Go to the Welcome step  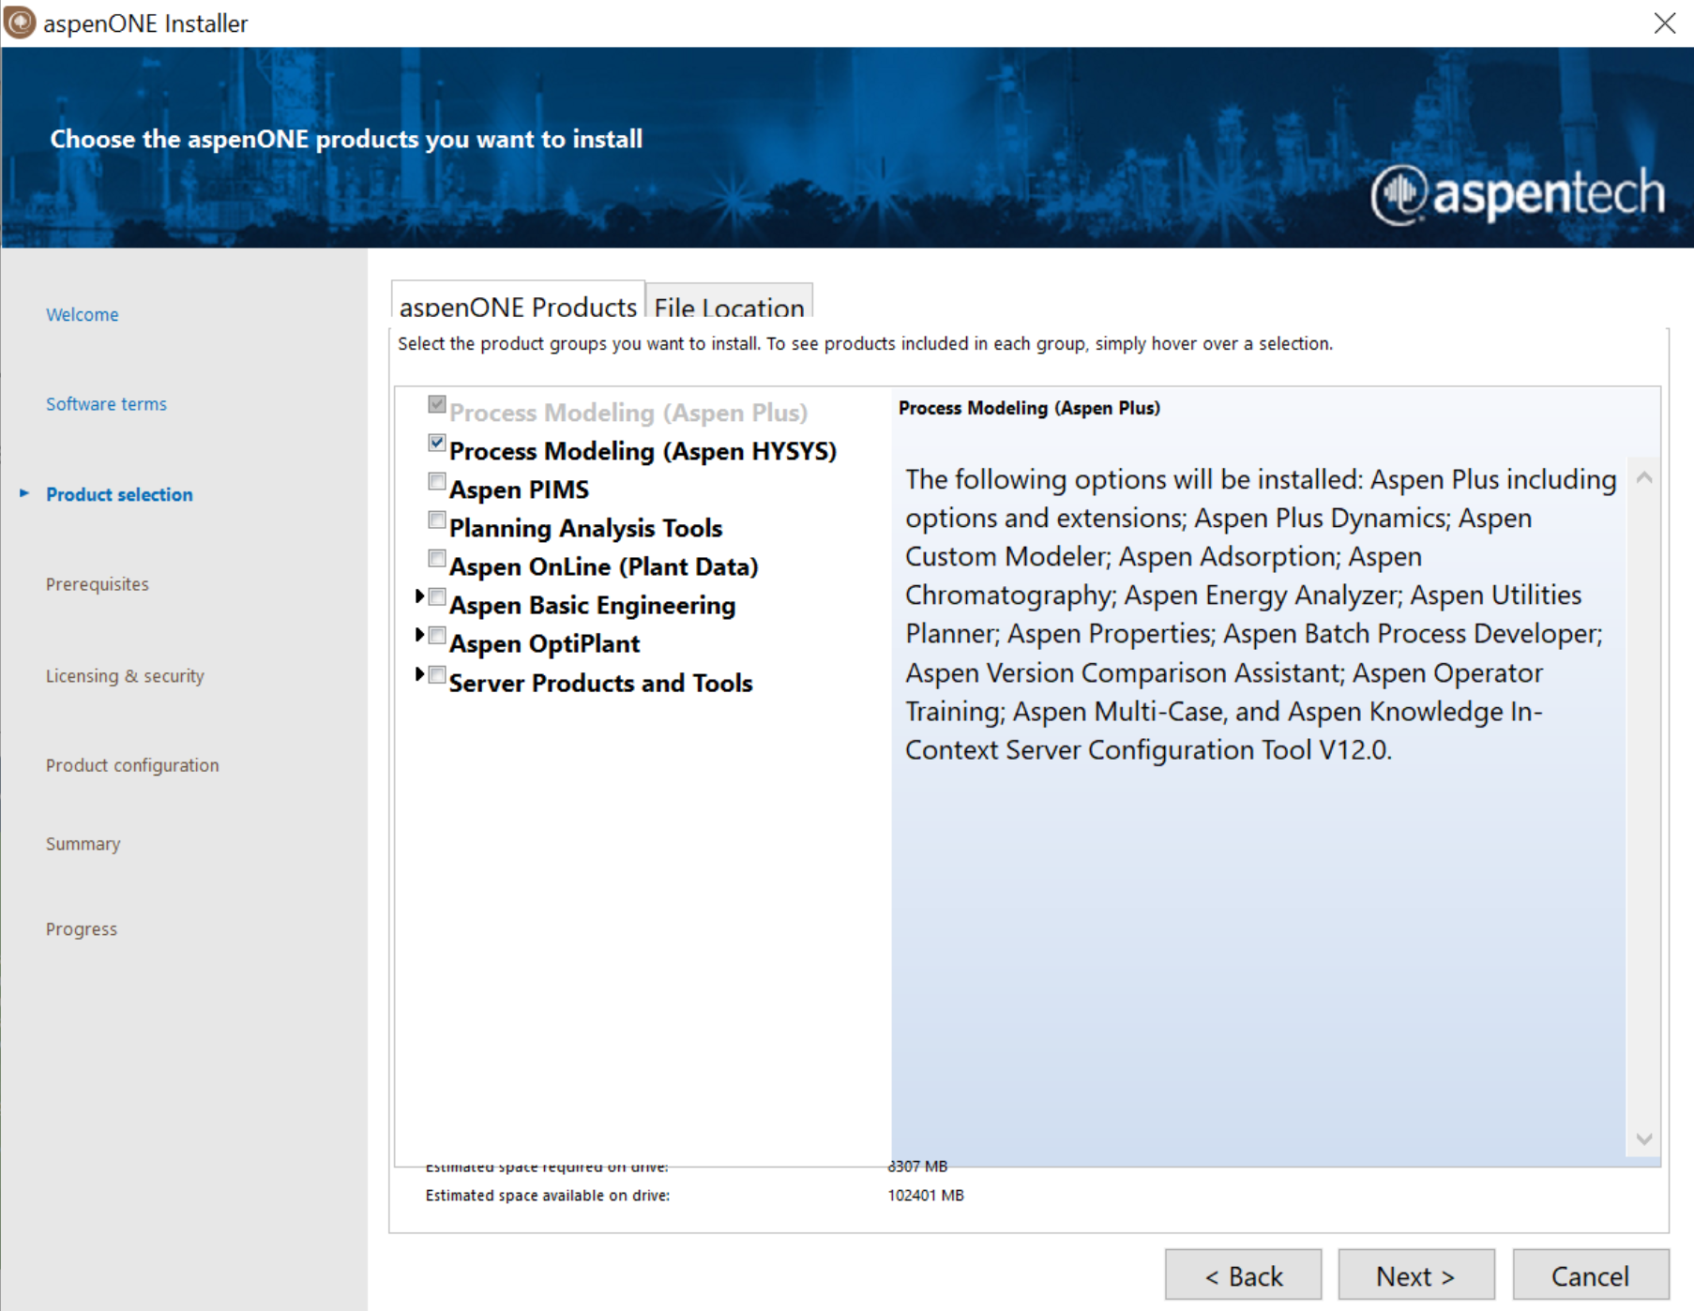[x=83, y=314]
